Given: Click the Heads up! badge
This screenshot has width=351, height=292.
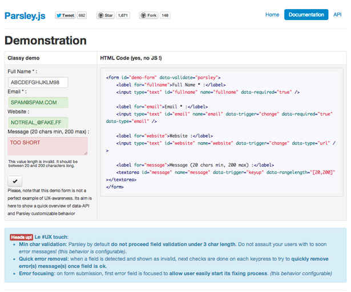Looking at the screenshot, I should click(x=21, y=237).
